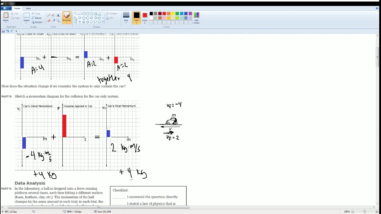Click the 100% zoom level text
381x214 pixels.
click(347, 212)
